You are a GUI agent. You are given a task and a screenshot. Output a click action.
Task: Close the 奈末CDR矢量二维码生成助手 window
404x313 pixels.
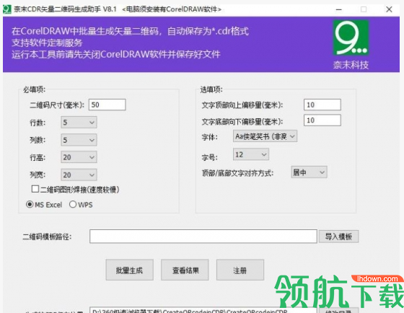[x=389, y=9]
